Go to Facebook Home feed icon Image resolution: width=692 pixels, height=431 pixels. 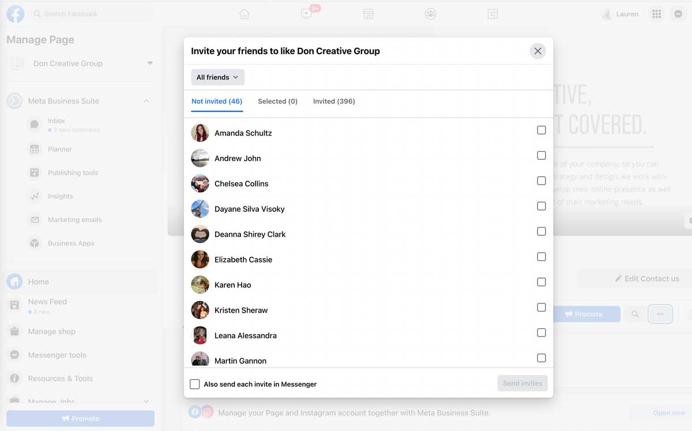tap(245, 14)
